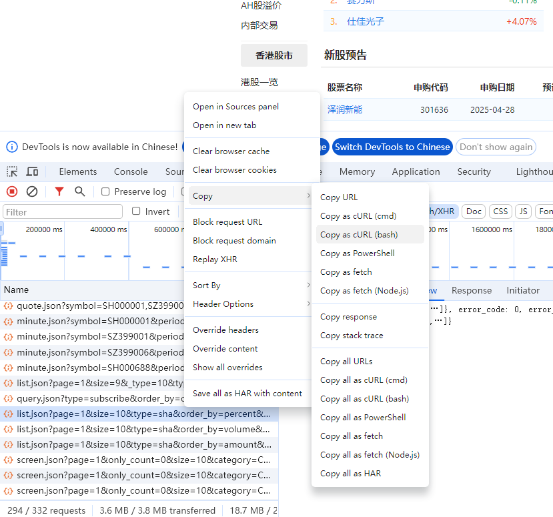Click JSON icon of quote.json request
553x517 pixels.
(9, 306)
